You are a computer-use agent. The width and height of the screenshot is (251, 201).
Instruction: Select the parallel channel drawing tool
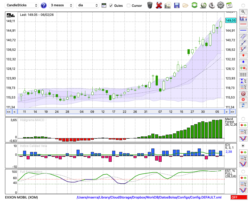point(243,37)
